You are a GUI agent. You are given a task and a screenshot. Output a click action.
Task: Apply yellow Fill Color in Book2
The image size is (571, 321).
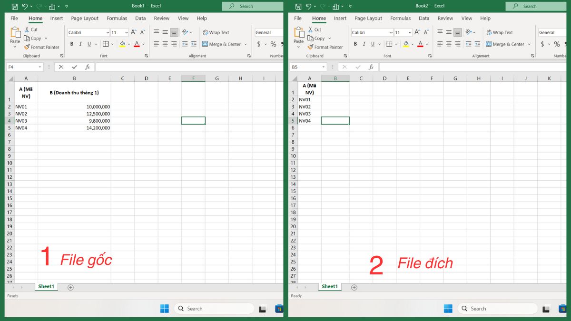(x=406, y=44)
